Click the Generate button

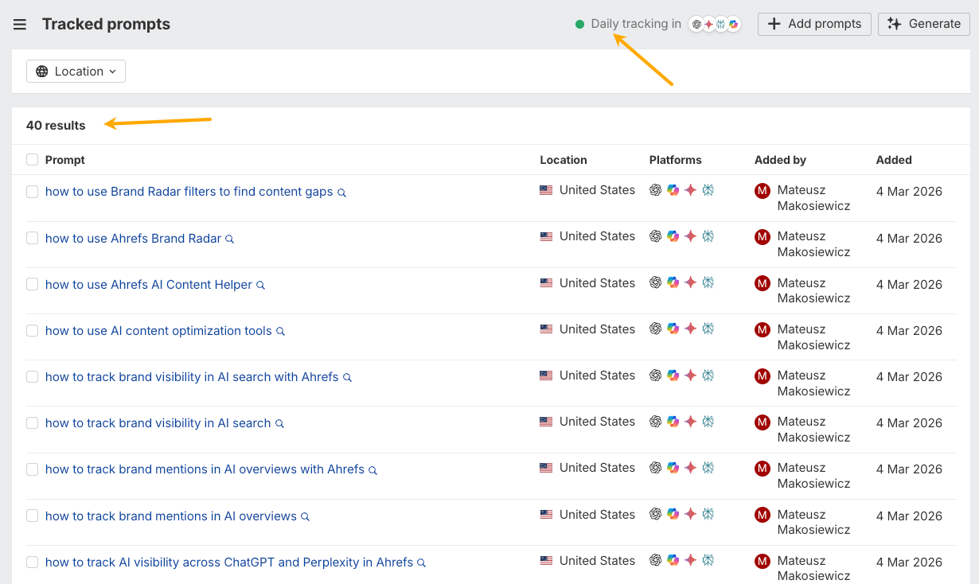tap(923, 24)
